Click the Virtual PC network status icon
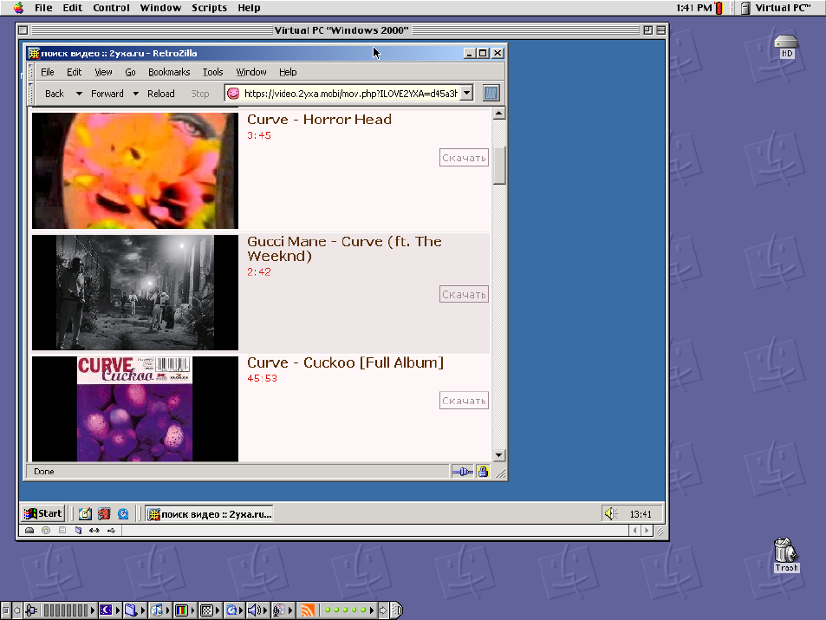 [94, 531]
